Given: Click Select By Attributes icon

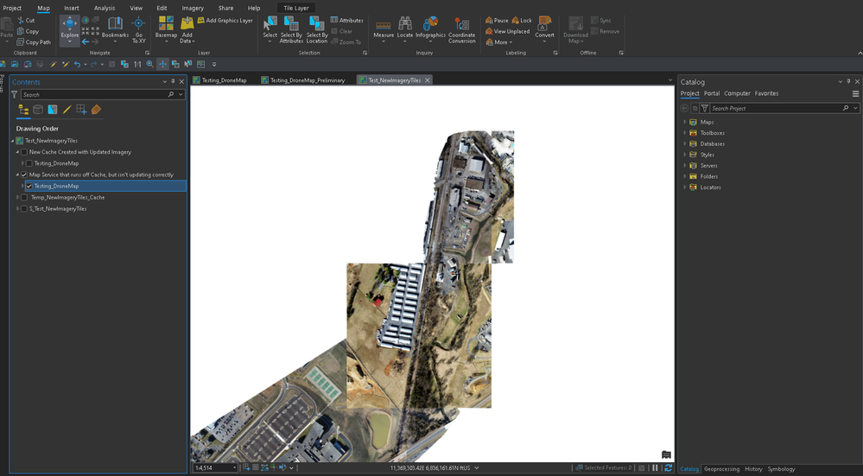Looking at the screenshot, I should click(x=291, y=24).
